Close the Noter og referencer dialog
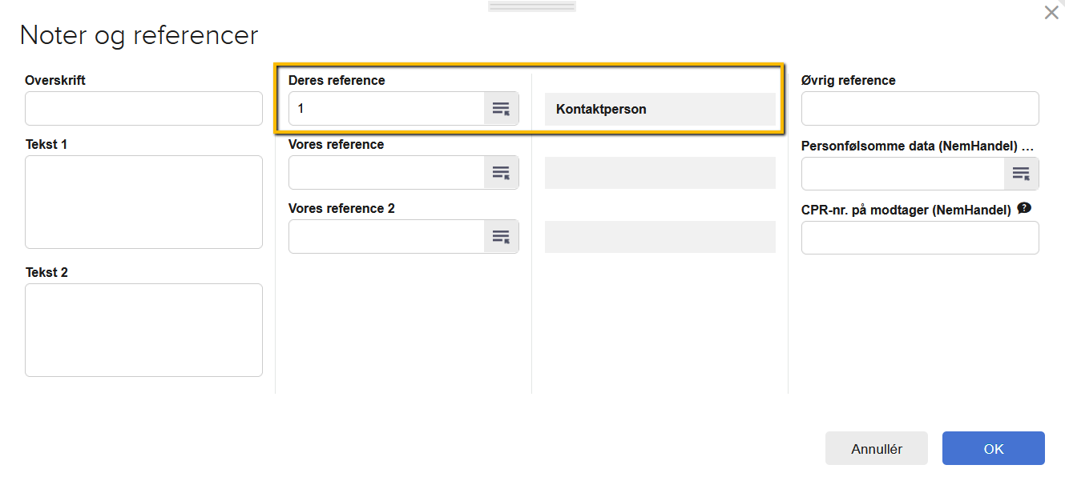Viewport: 1065px width, 485px height. [x=1051, y=13]
